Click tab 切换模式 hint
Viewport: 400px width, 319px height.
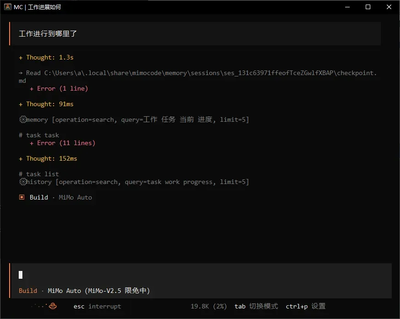pos(256,306)
